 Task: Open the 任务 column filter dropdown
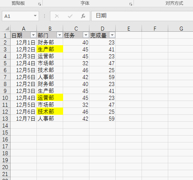[x=86, y=35]
